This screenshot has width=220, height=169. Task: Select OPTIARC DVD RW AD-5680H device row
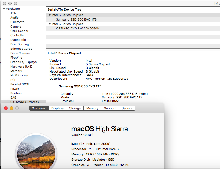click(133, 28)
